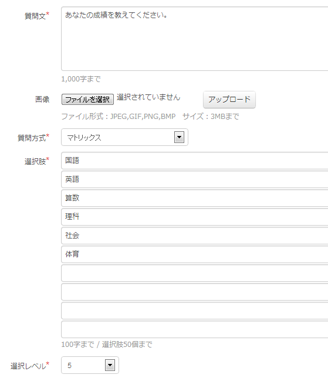
Task: Click the 算数 choice field
Action: coord(195,198)
